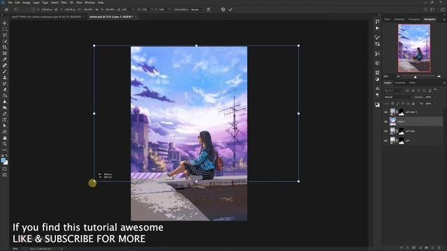Open the Image menu
Viewport: 447px width, 251px height.
[x=27, y=3]
